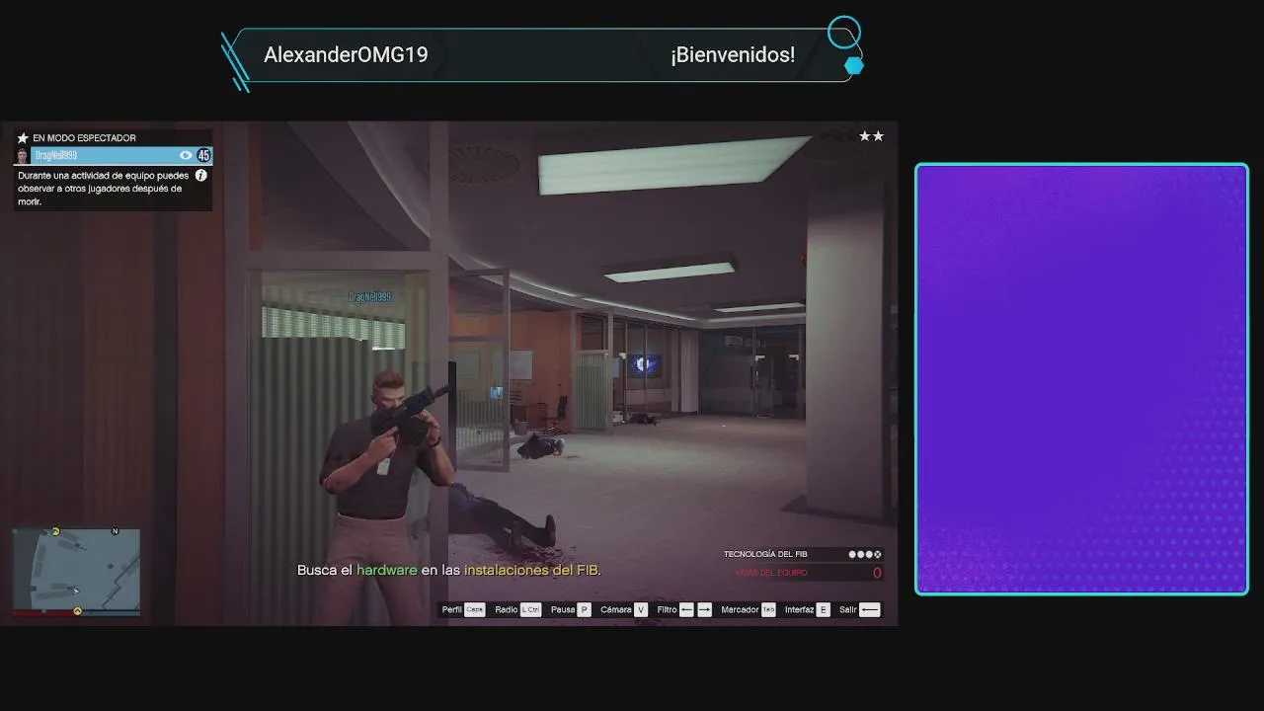Click the Marcador label
The image size is (1264, 711).
(741, 610)
